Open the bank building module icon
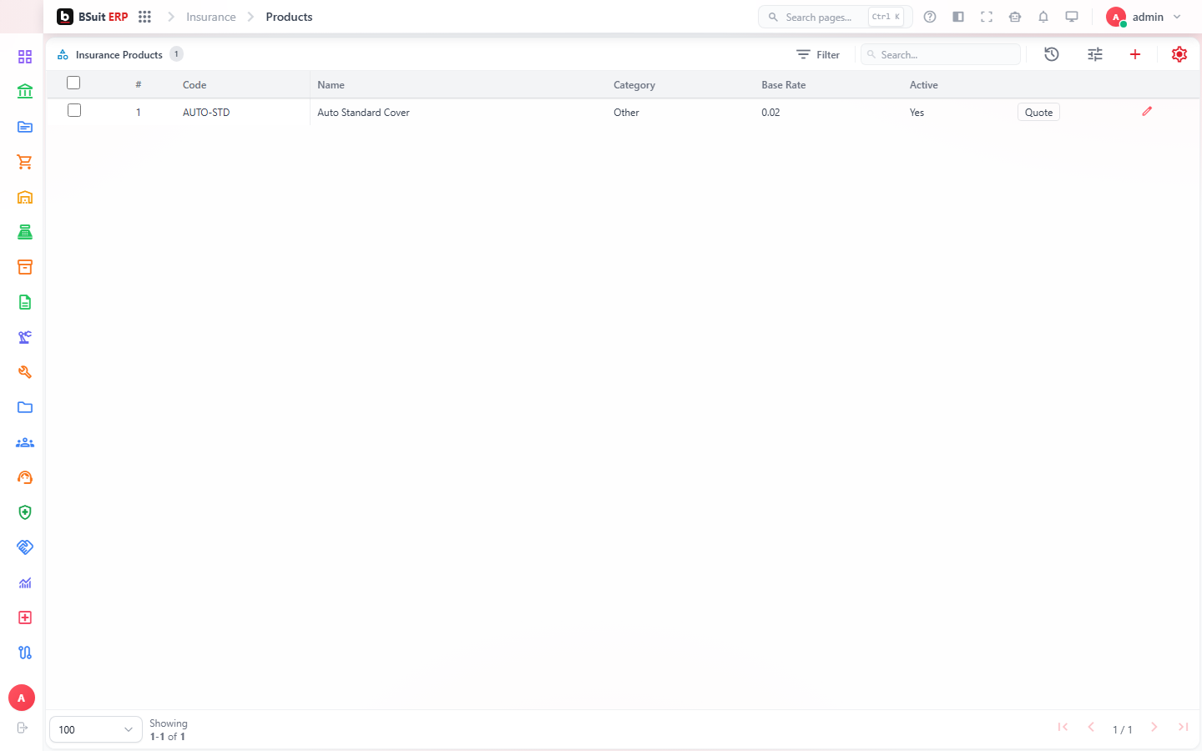 (25, 92)
